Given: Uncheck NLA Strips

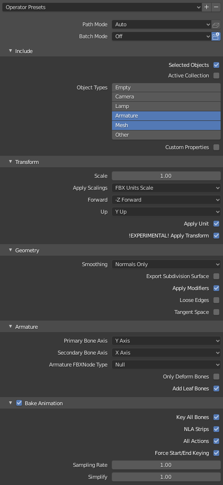Looking at the screenshot, I should pos(216,429).
